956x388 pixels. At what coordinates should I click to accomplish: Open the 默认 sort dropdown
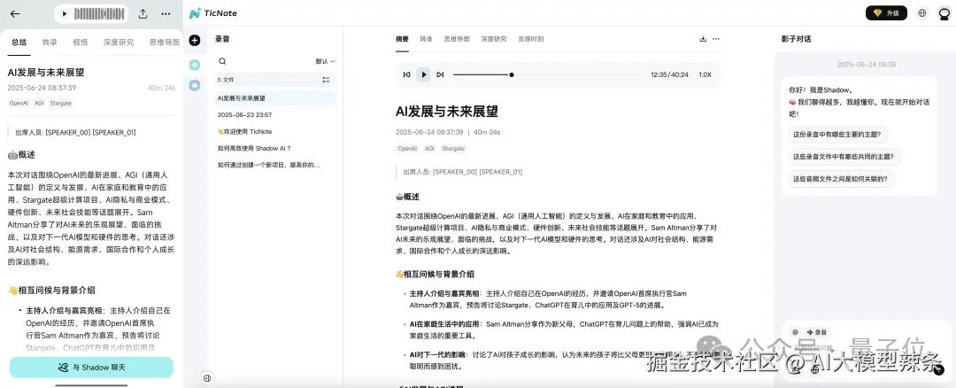325,61
